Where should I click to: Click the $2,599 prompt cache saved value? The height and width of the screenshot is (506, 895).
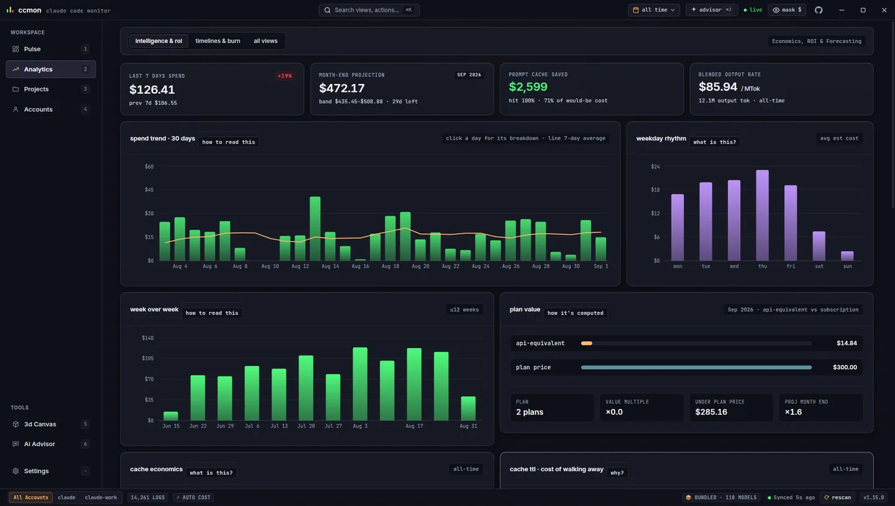(528, 87)
